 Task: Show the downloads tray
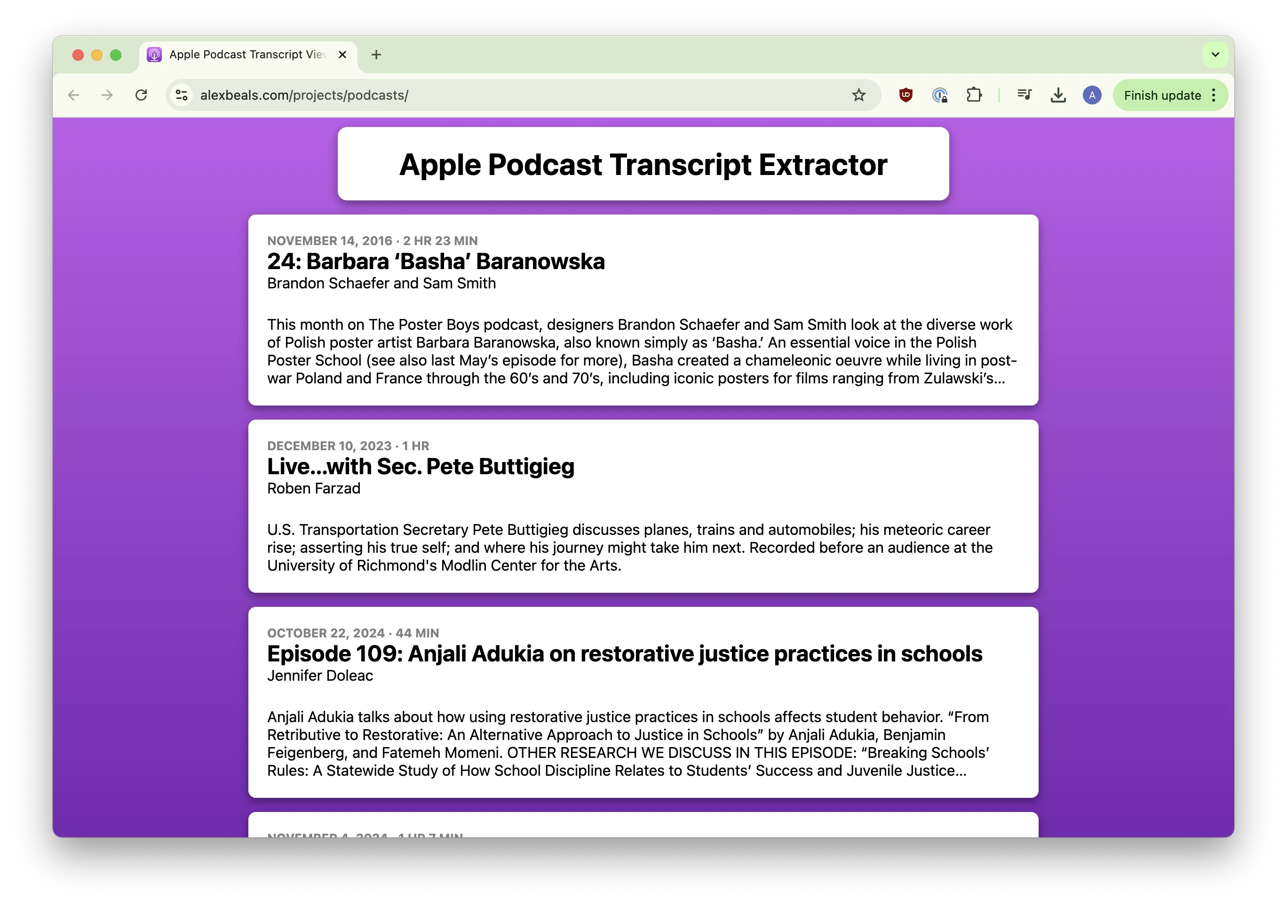click(x=1058, y=95)
